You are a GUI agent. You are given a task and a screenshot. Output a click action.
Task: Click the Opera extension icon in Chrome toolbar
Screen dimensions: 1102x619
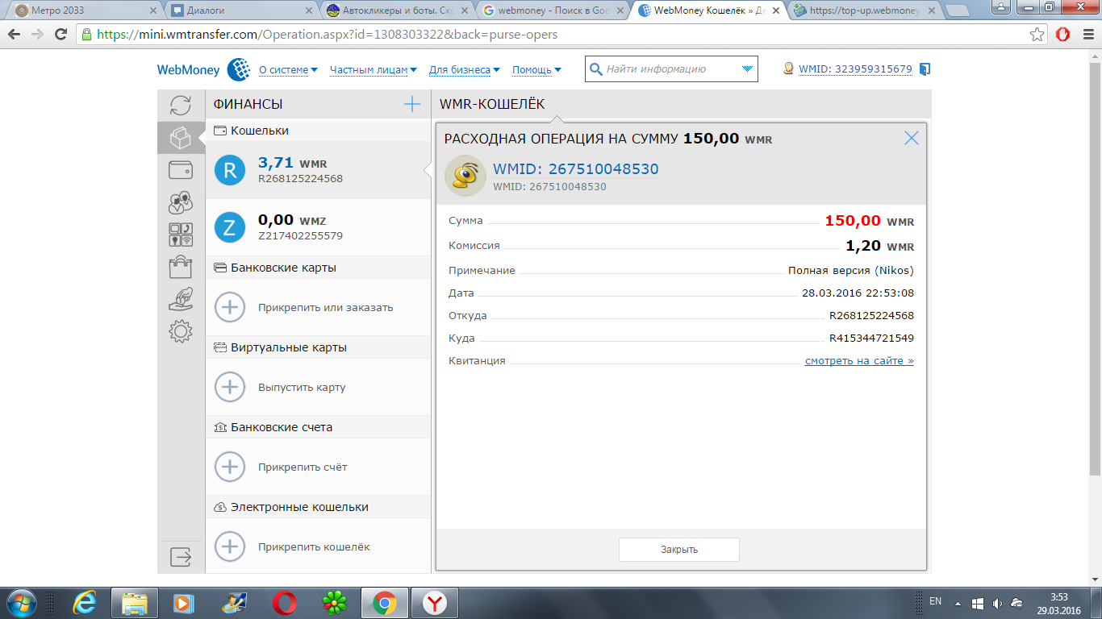coord(1062,35)
